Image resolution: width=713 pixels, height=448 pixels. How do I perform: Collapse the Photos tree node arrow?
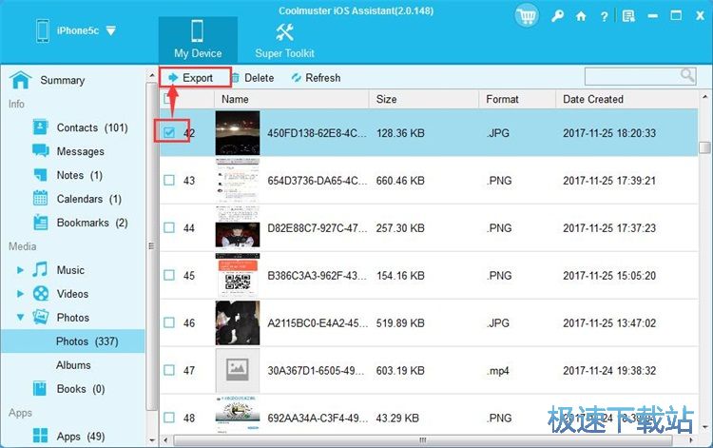coord(20,317)
